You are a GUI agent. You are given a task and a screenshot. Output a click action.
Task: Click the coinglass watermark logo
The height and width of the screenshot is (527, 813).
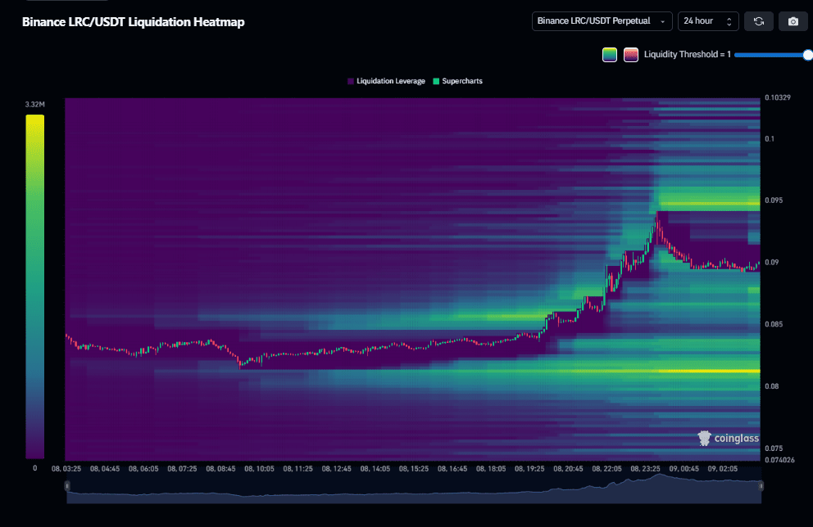tap(728, 439)
